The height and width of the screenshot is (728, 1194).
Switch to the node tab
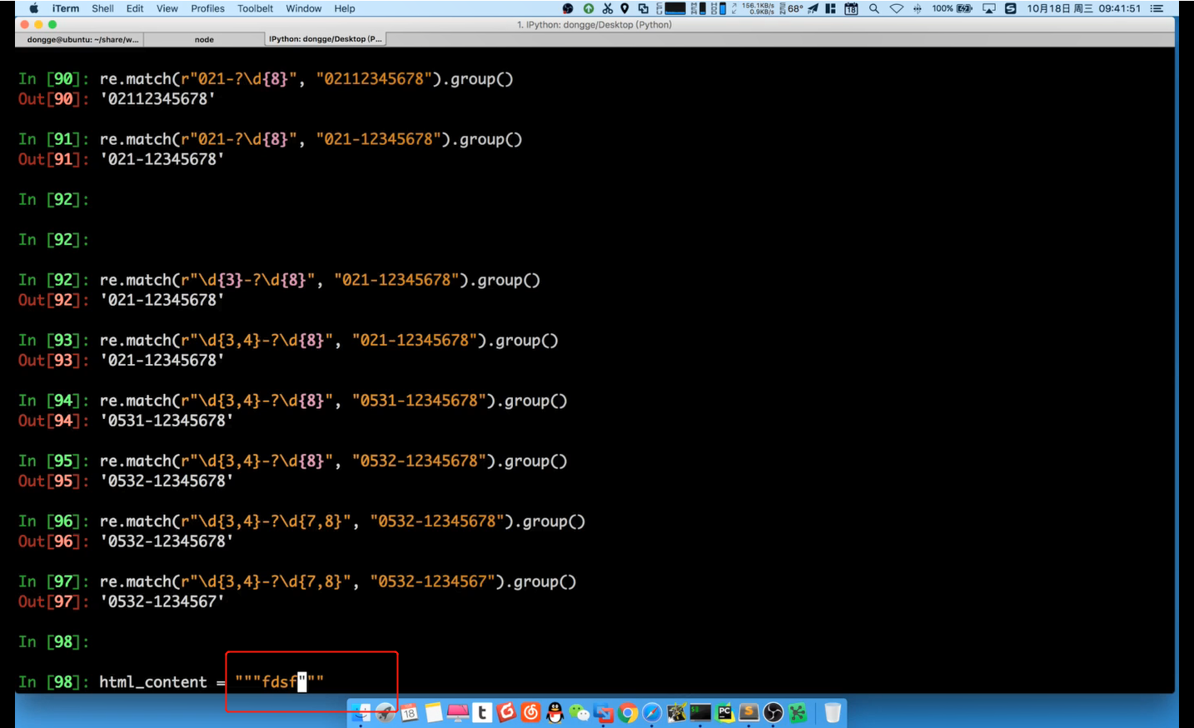[x=204, y=39]
